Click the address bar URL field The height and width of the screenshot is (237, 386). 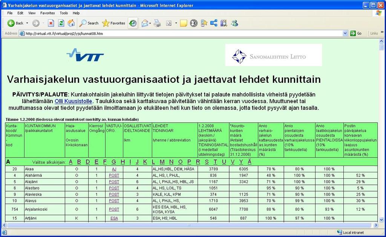(x=184, y=33)
